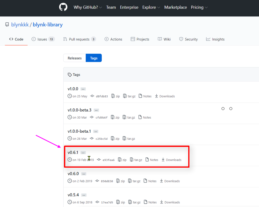
Task: Go to Marketplace
Action: (175, 7)
